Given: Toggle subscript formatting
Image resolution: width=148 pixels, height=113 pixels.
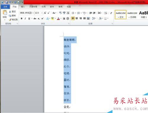Looking at the screenshot, I should (39, 19).
